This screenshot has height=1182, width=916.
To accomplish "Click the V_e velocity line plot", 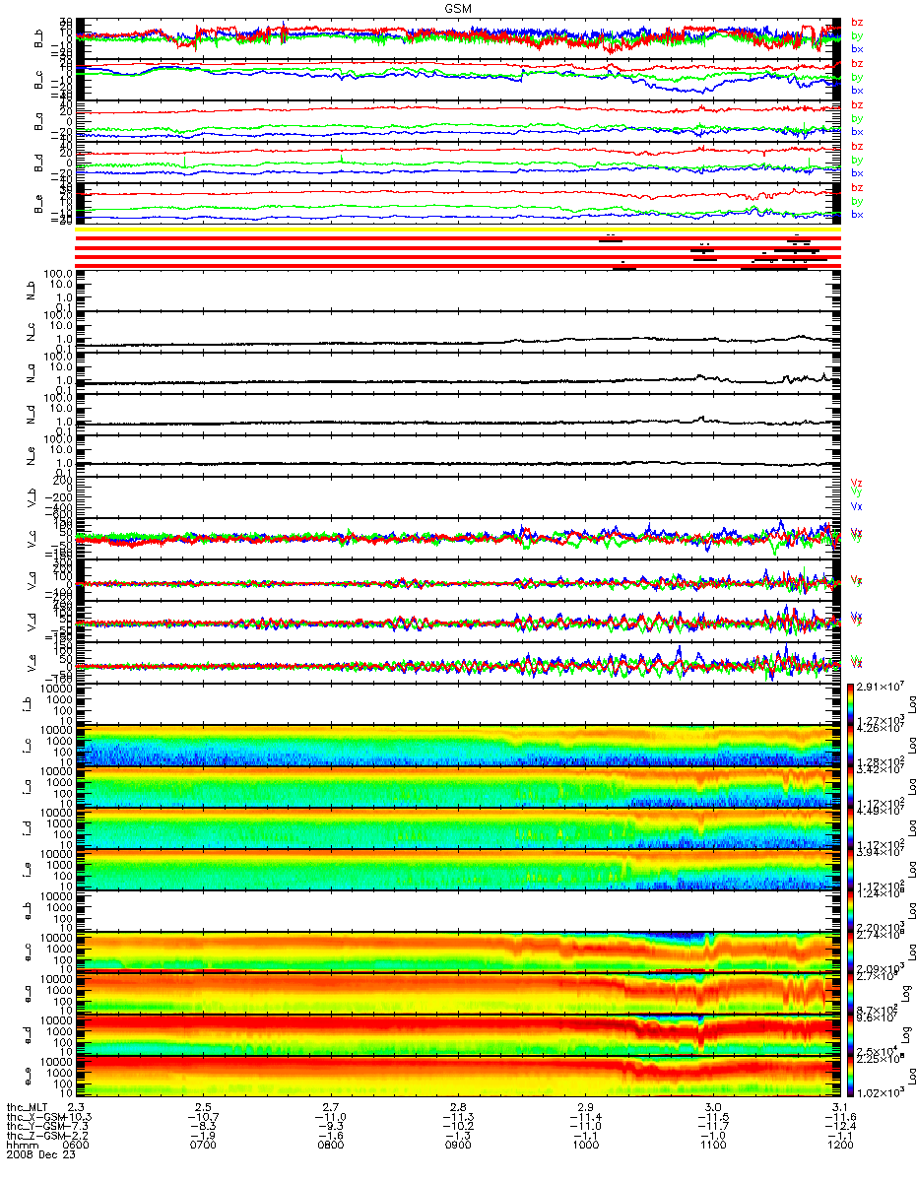I will coord(458,665).
